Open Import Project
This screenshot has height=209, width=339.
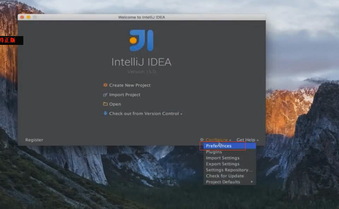[124, 94]
